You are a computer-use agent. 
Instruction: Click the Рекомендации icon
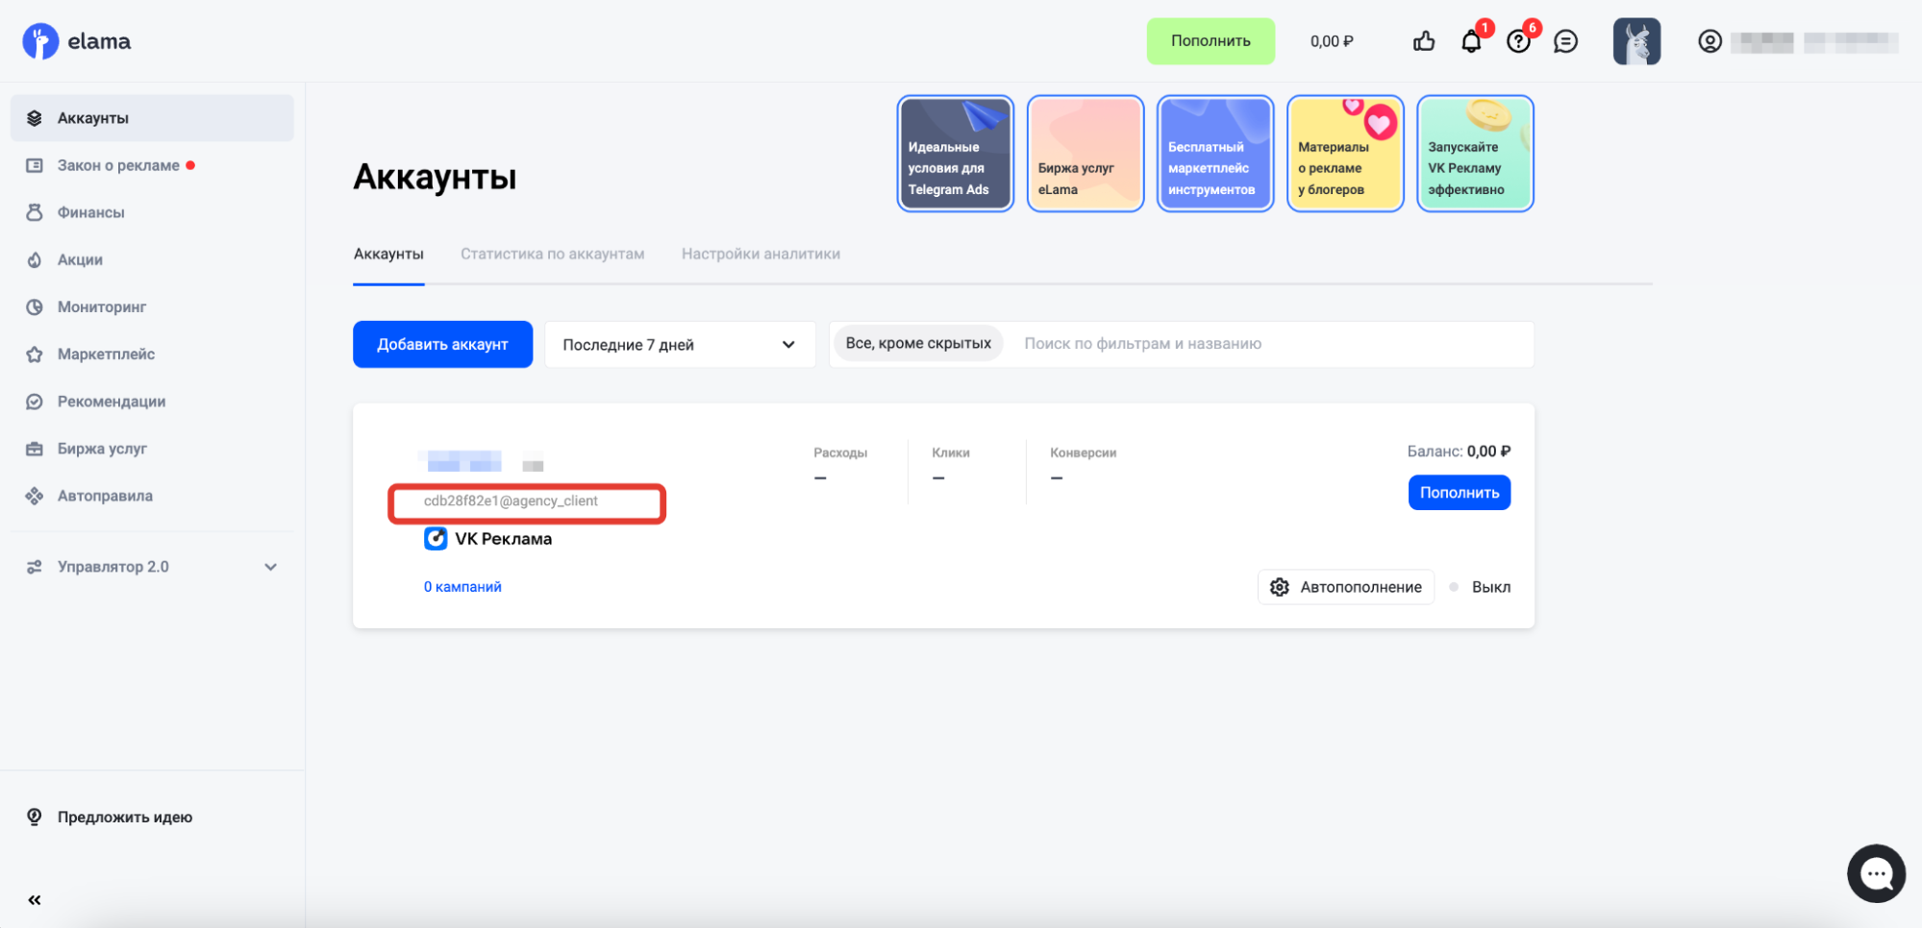tap(35, 402)
